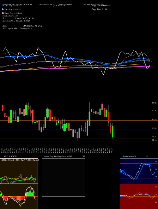
Task: Open the empty Intra Day Trading Price panel
Action: (63, 177)
